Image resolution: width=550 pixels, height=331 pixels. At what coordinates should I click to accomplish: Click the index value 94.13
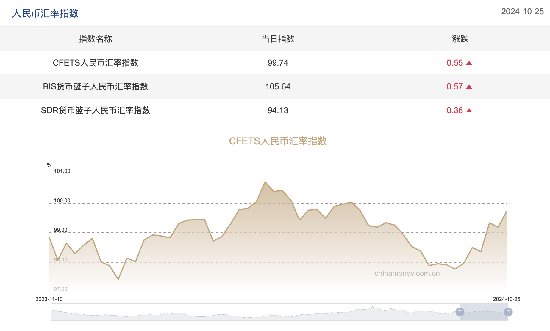[278, 110]
